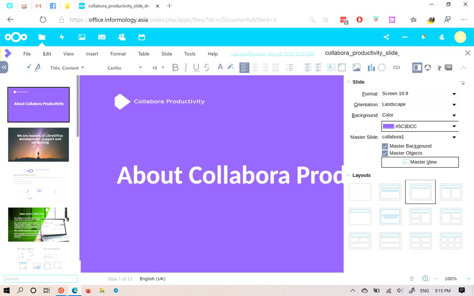Toggle bold formatting
474x296 pixels.
175,67
